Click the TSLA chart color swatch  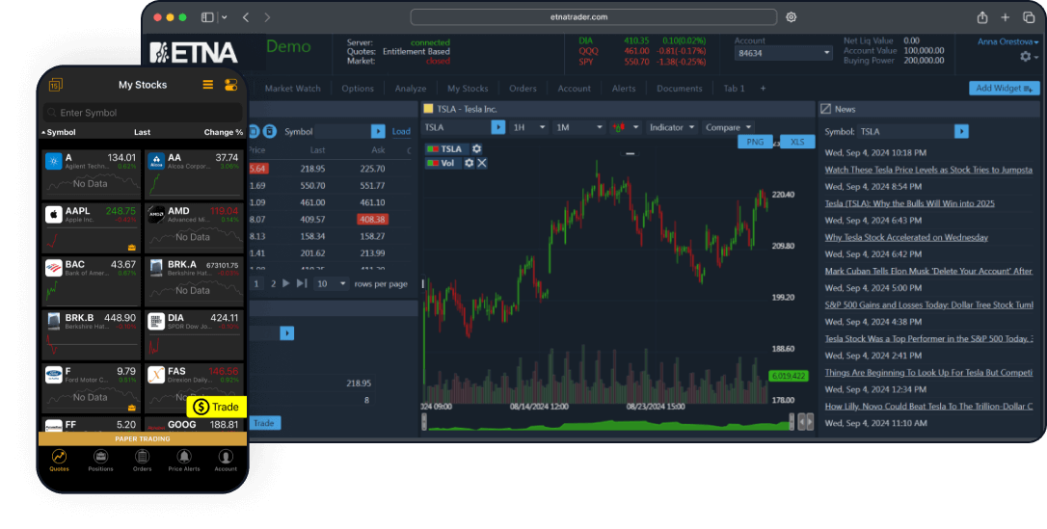point(433,148)
